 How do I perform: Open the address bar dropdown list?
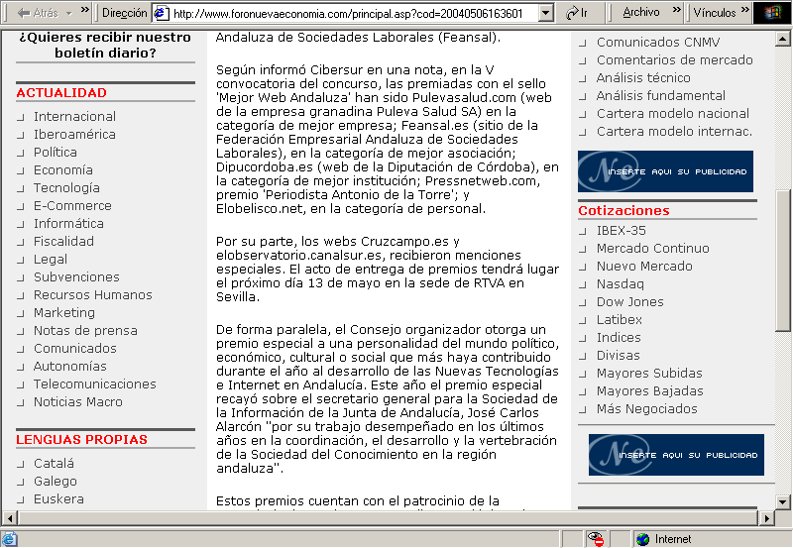tap(546, 13)
